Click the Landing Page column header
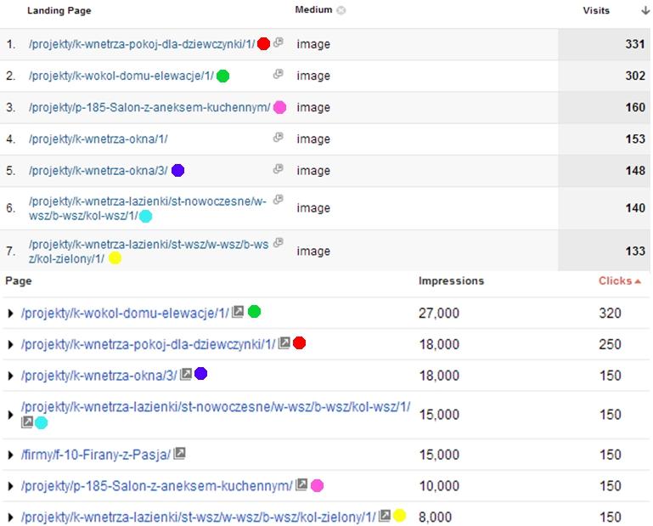Viewport: 653px width, 526px height. (x=59, y=11)
